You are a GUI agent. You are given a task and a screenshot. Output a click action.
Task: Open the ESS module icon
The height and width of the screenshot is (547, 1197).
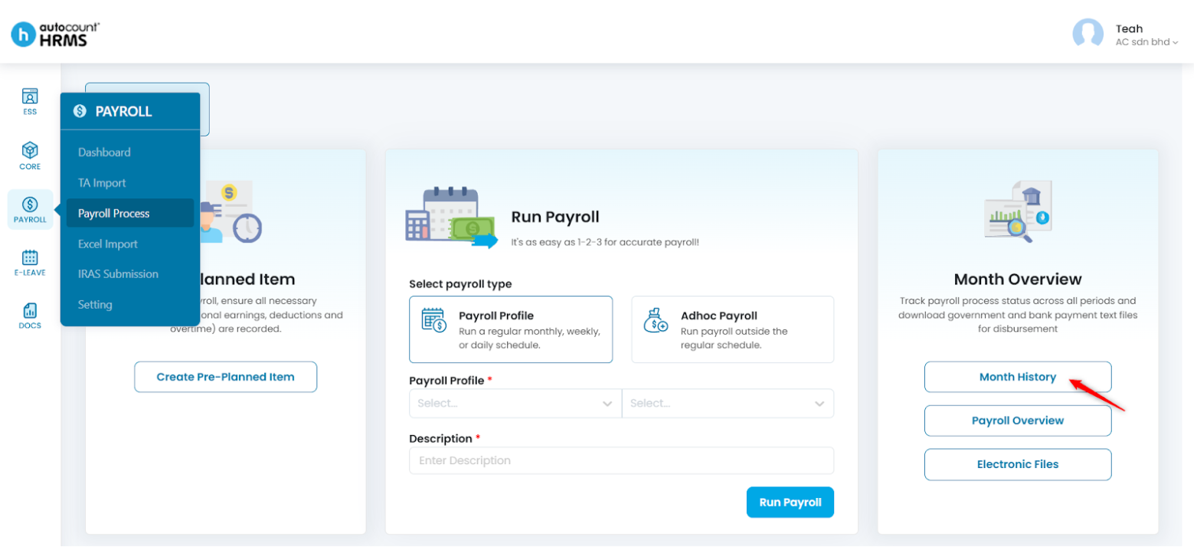(x=30, y=102)
